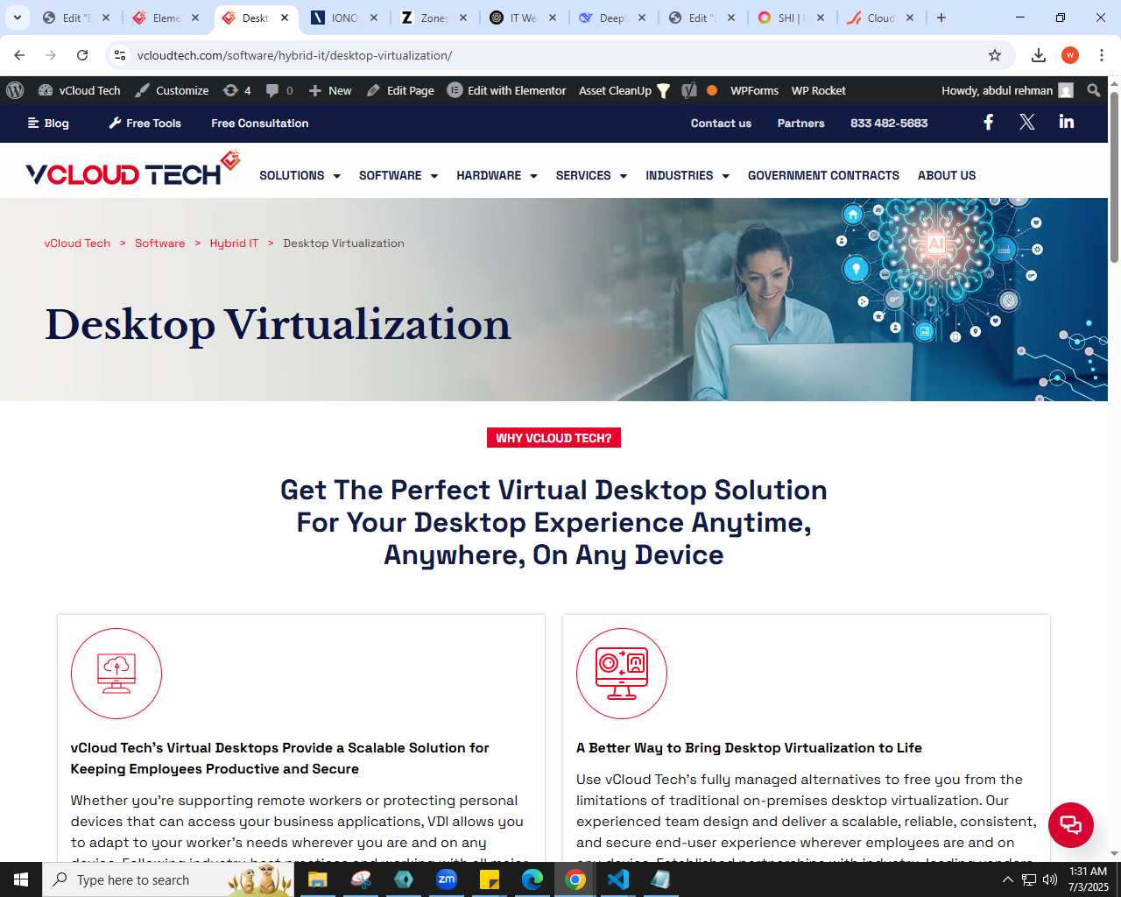This screenshot has height=897, width=1121.
Task: Open WPForms admin bar menu
Action: coord(754,90)
